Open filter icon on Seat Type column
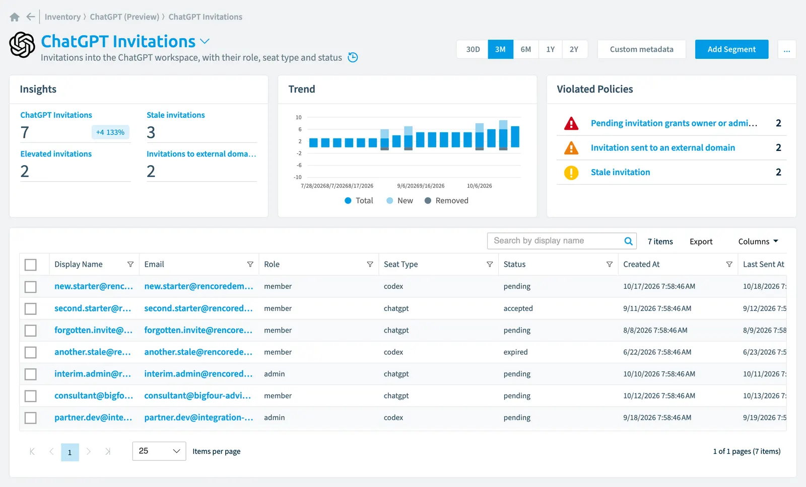 coord(490,264)
